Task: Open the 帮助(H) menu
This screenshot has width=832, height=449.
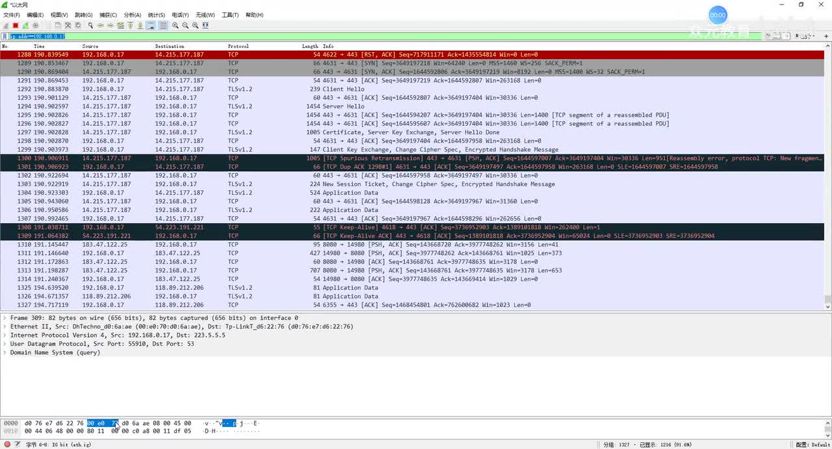Action: tap(255, 15)
